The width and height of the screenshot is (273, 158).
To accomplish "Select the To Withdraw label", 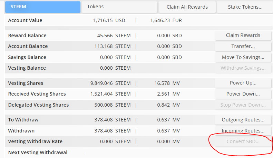I will (23, 120).
